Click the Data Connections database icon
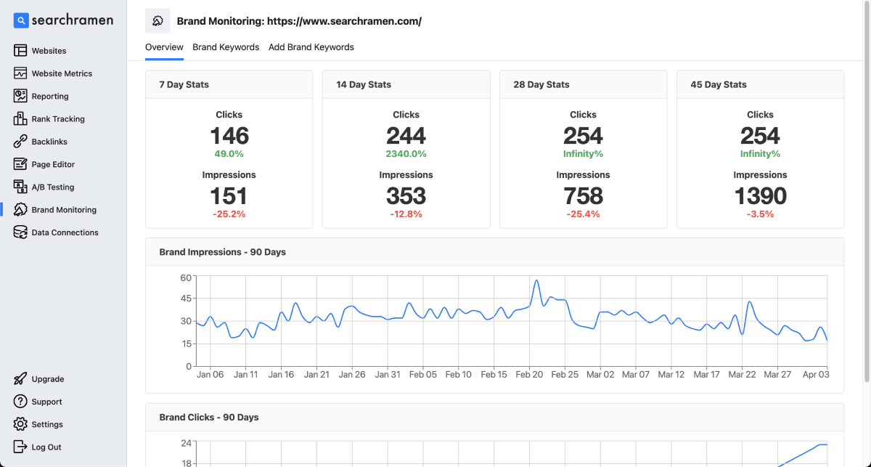Screen dimensions: 871x467 click(20, 232)
